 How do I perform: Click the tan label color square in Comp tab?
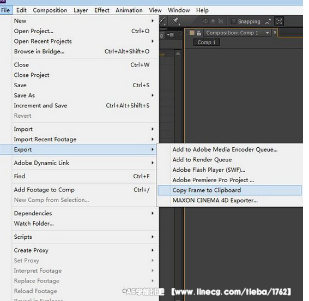192,33
